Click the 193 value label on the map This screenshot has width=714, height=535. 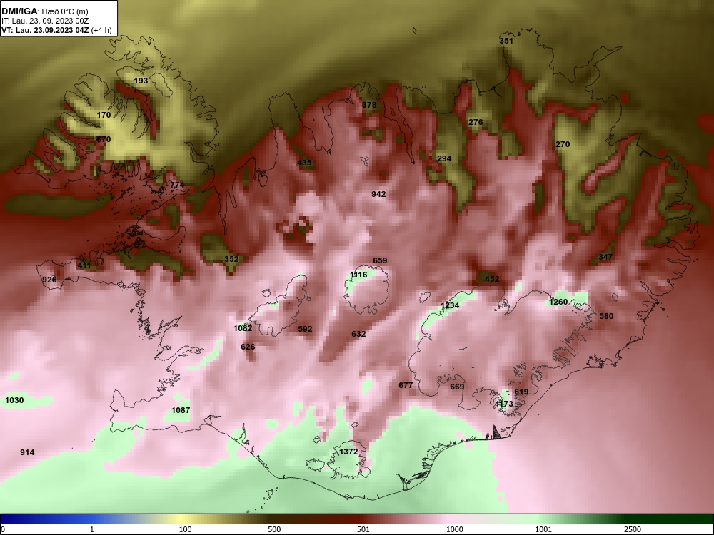pos(141,81)
